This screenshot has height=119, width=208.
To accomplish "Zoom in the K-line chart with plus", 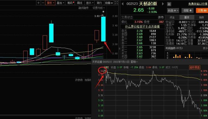I will pyautogui.click(x=38, y=3).
